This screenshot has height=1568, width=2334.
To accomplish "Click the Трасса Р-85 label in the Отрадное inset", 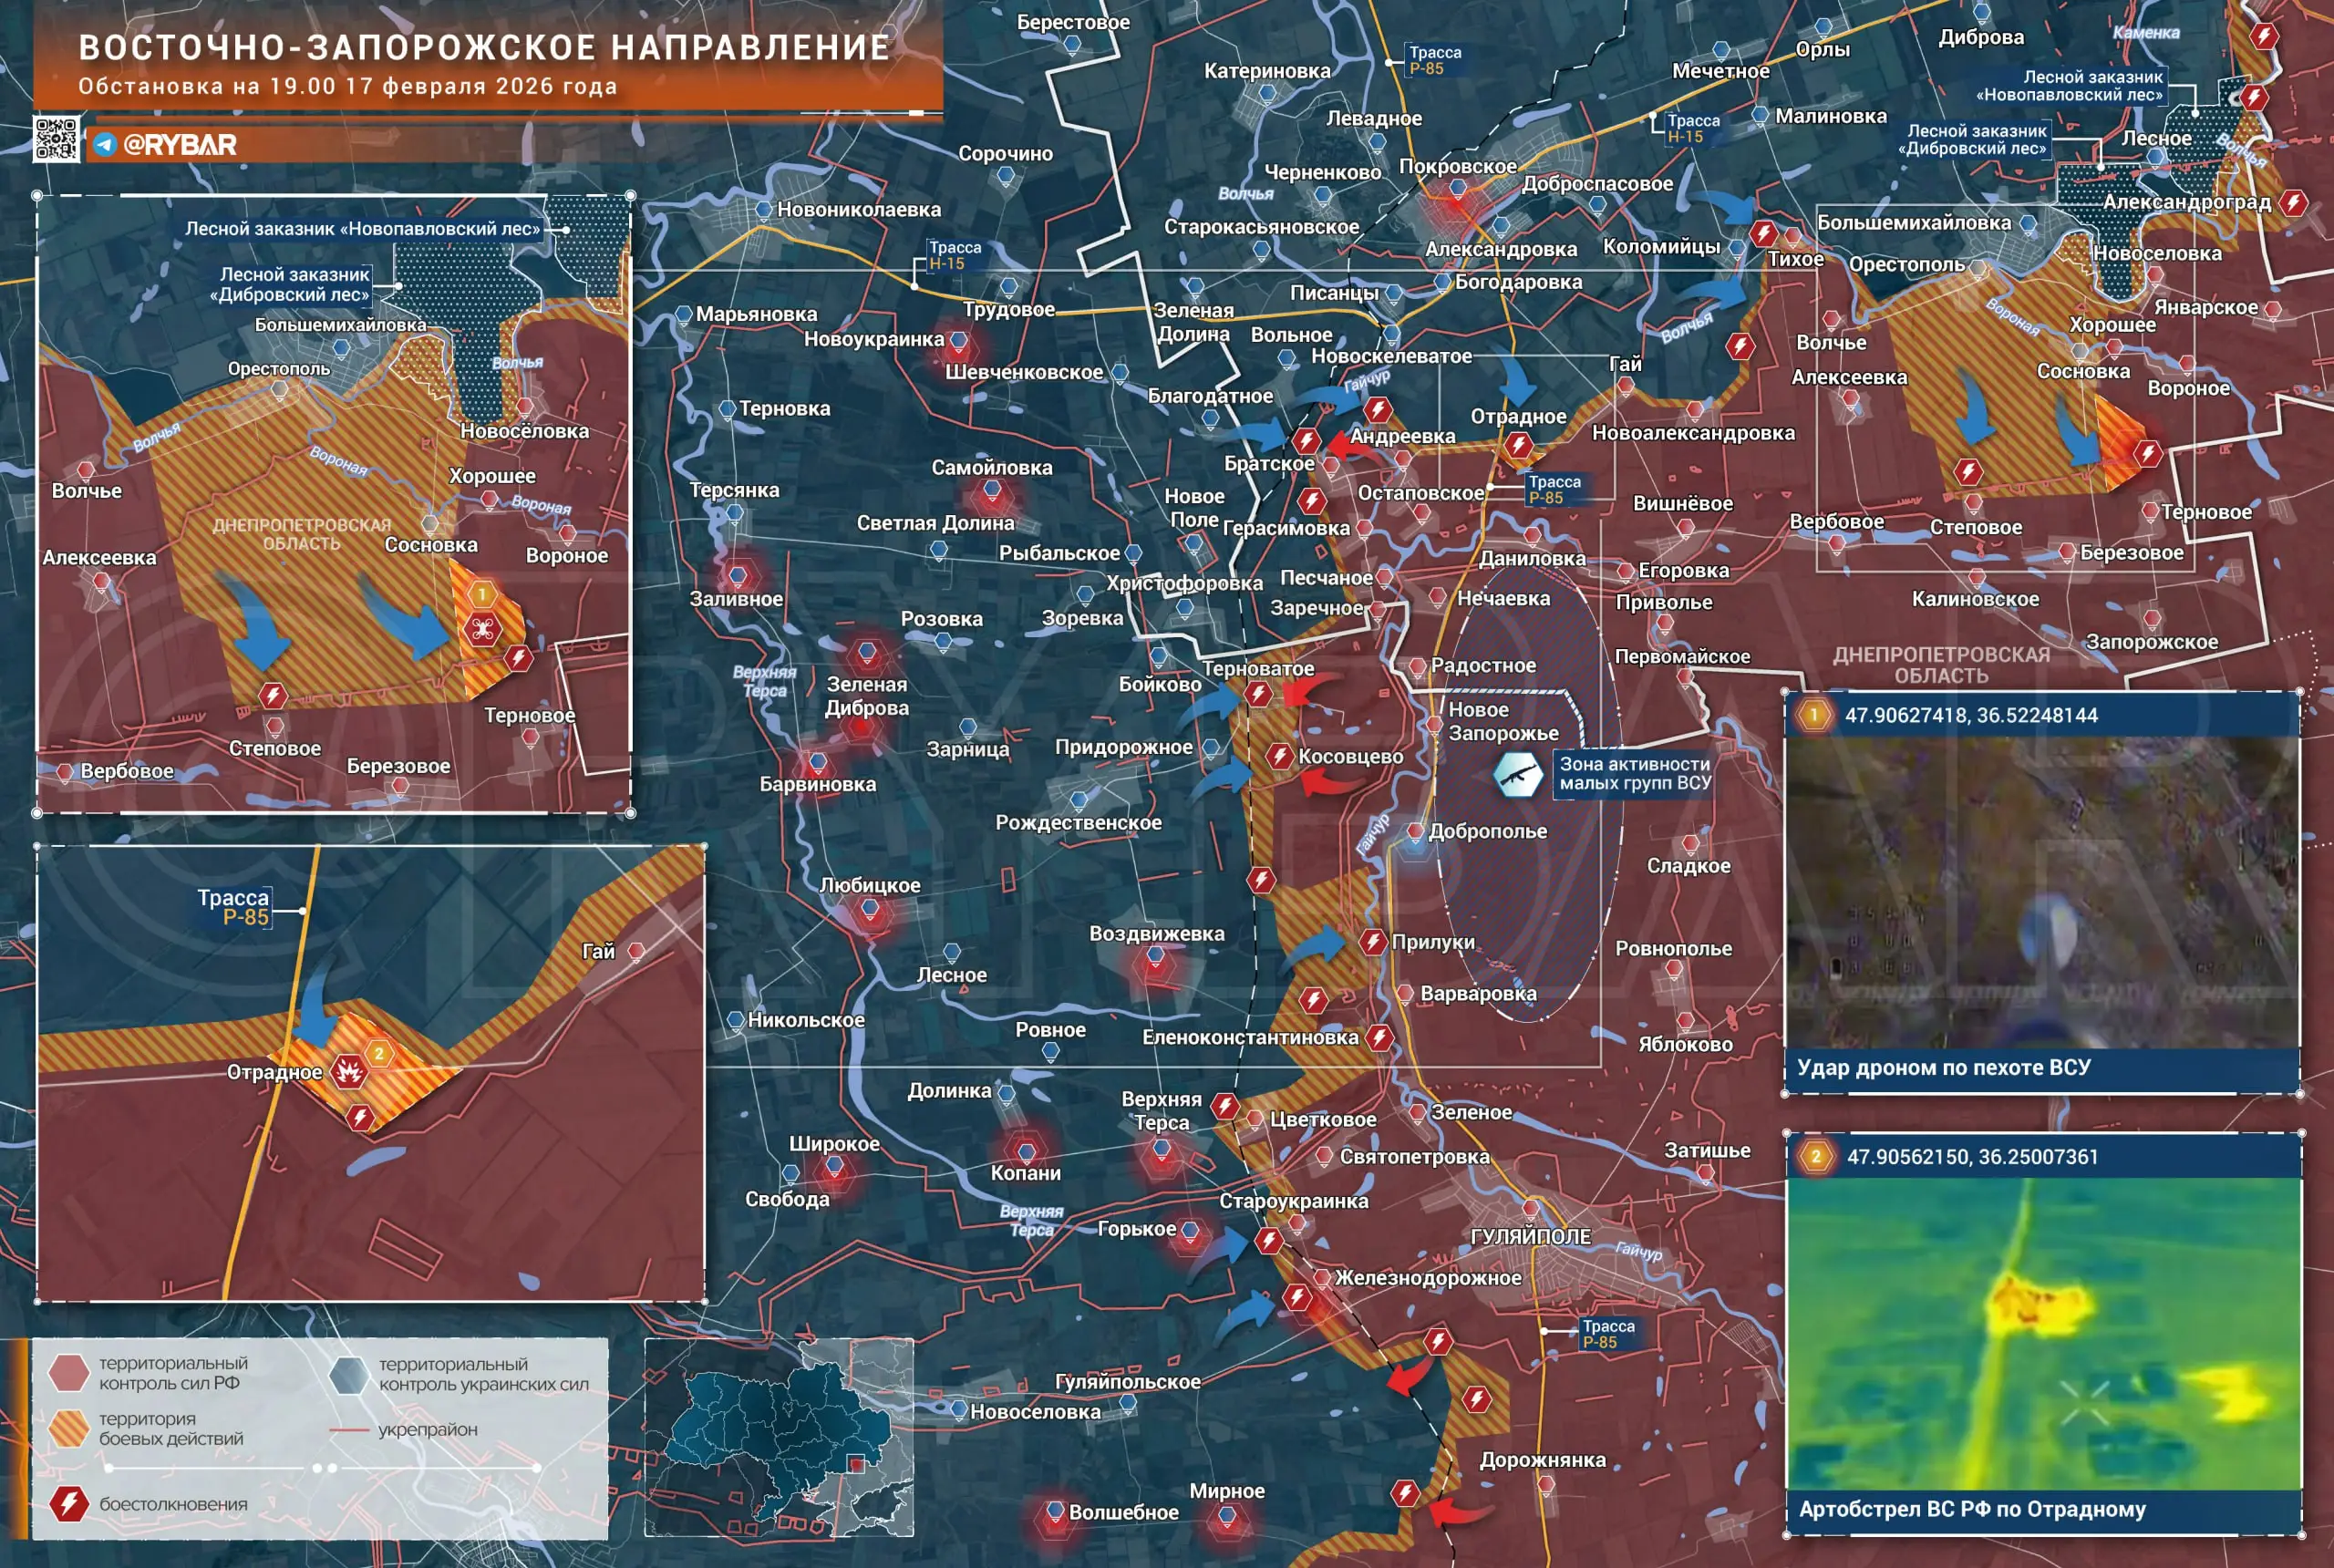I will (x=234, y=907).
